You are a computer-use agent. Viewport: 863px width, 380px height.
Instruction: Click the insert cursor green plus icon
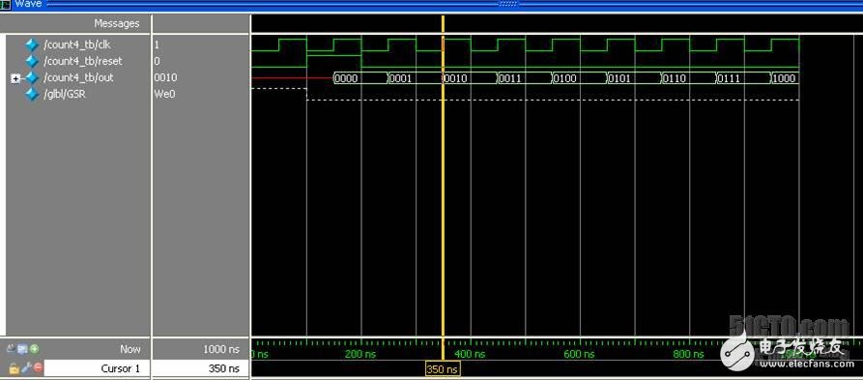[35, 349]
